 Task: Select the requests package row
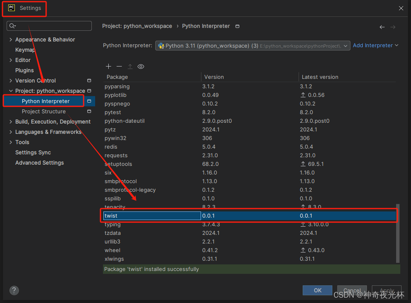116,156
